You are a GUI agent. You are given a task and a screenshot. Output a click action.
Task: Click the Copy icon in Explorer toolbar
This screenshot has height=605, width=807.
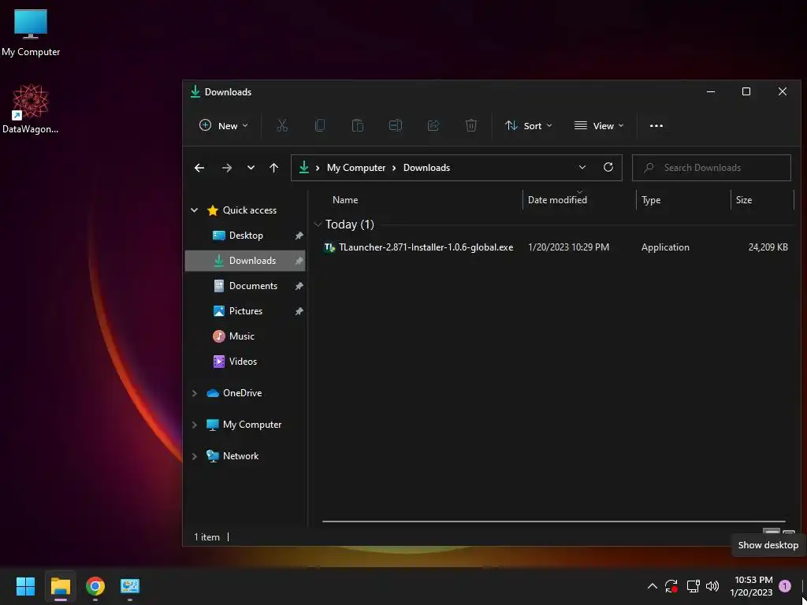[x=320, y=125]
